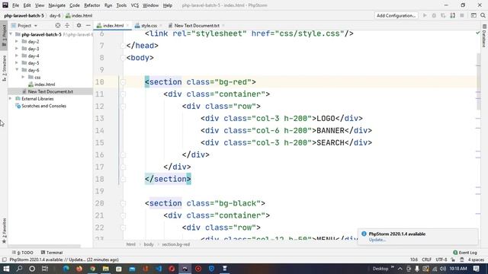Image resolution: width=488 pixels, height=274 pixels.
Task: Hide the Project tool window
Action: tap(88, 25)
